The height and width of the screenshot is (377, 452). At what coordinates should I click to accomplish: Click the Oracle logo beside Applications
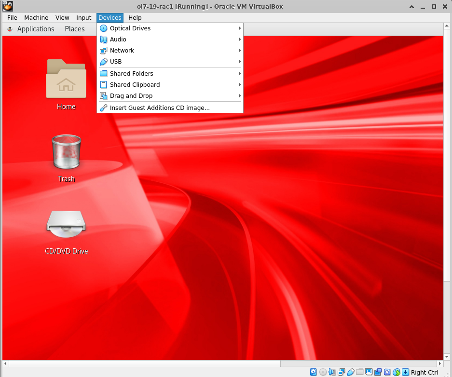(10, 29)
